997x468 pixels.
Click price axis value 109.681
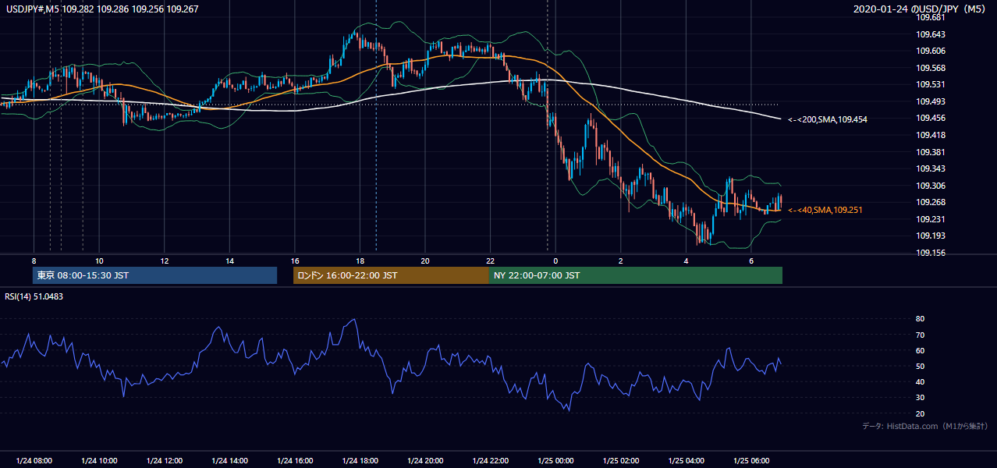[930, 17]
